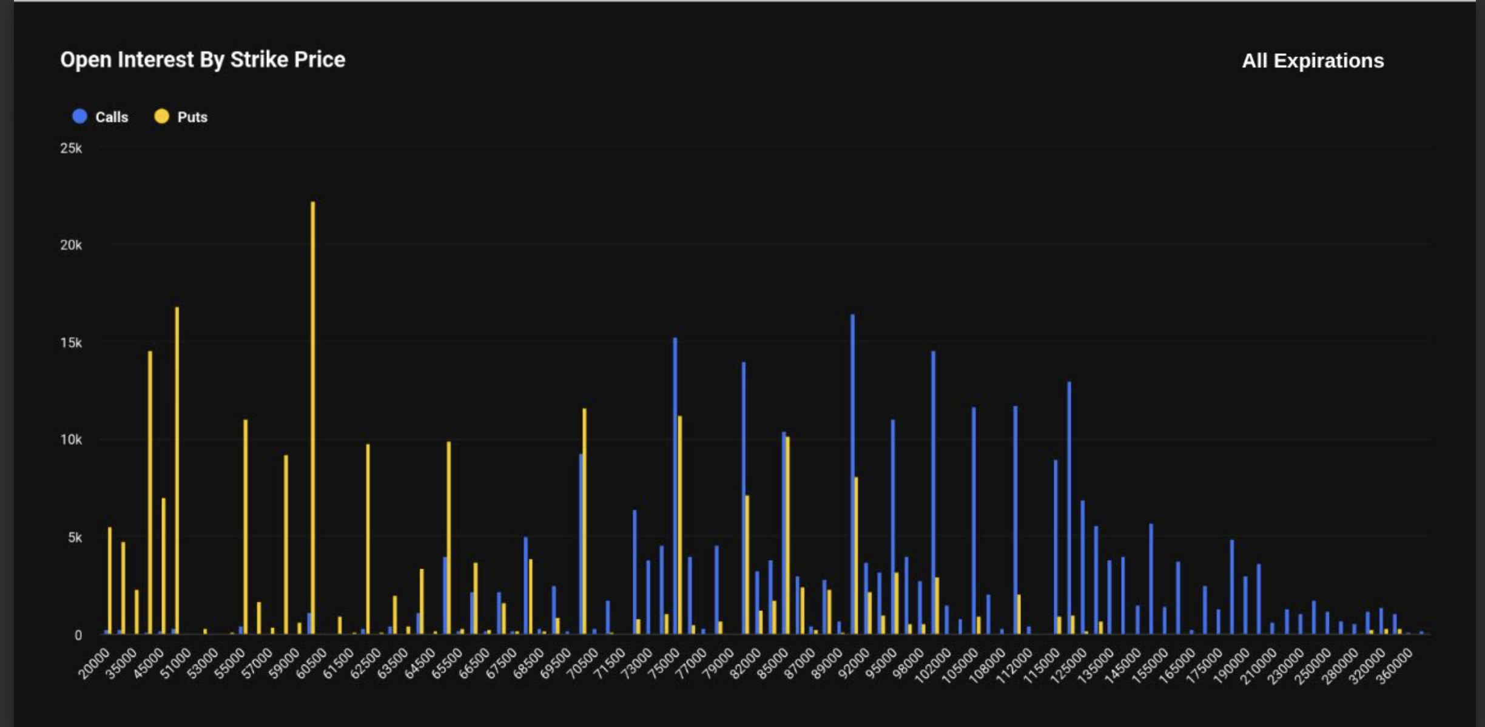Click the blue Calls legend circle

(79, 117)
